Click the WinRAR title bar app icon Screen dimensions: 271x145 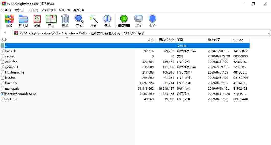(4, 4)
